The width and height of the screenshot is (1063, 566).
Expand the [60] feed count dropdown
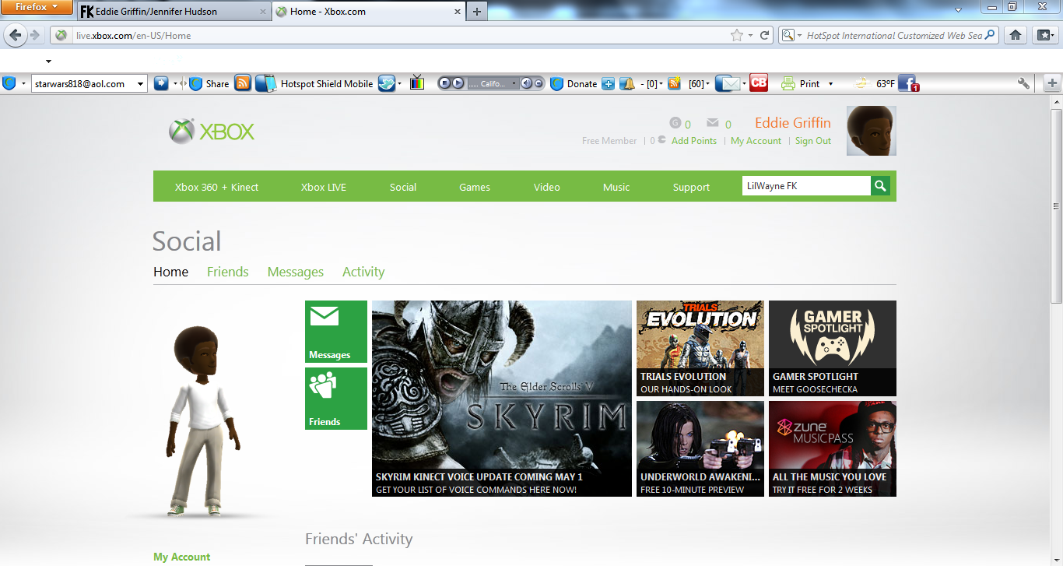tap(708, 84)
